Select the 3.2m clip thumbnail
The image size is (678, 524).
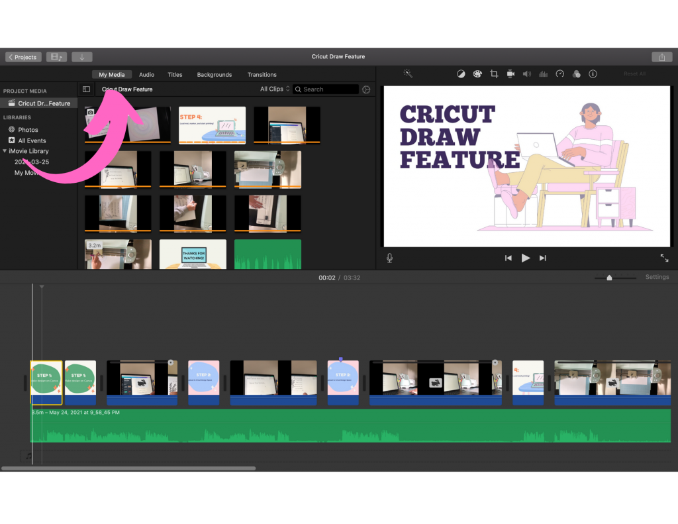[x=118, y=254]
